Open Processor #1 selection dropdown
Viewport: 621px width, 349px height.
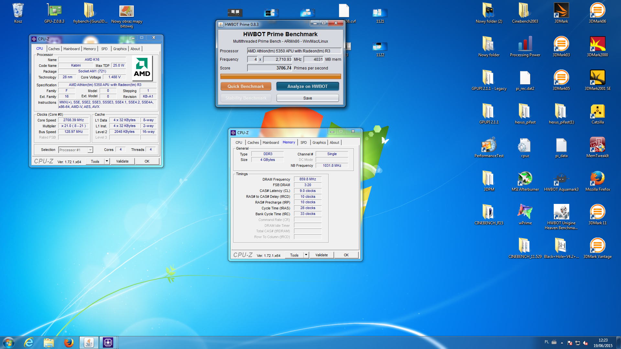76,150
